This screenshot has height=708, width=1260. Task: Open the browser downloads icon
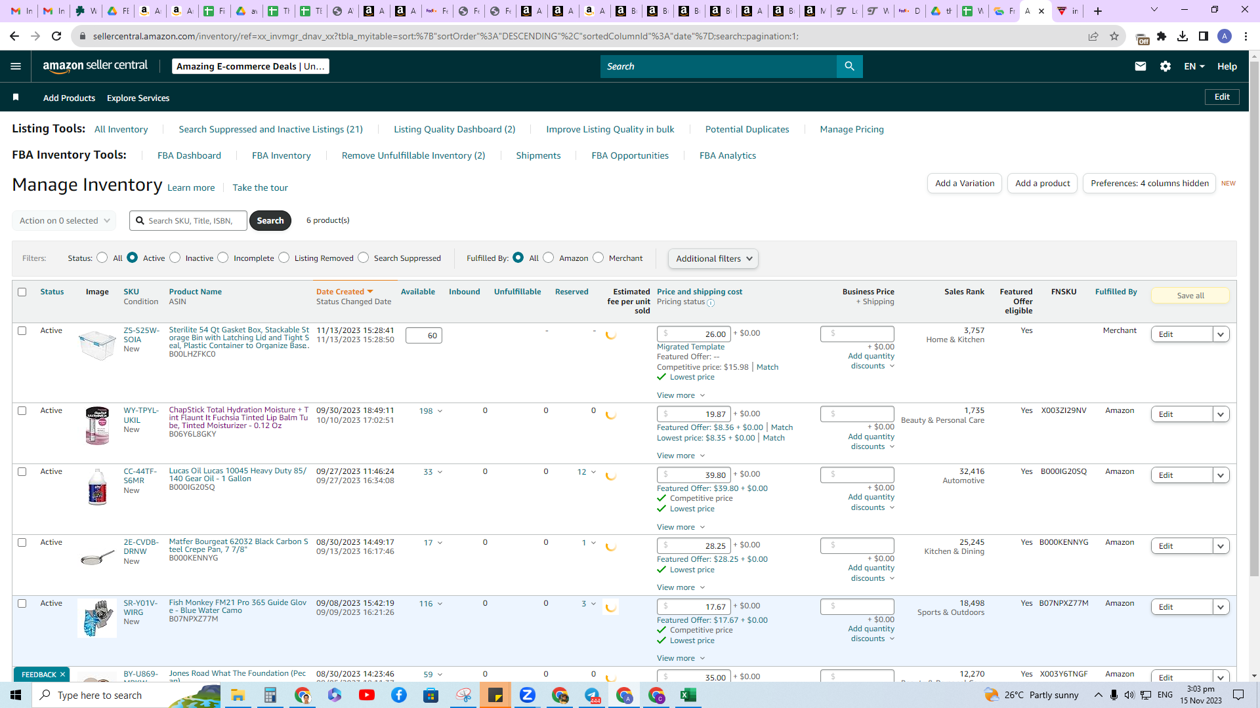pos(1183,36)
